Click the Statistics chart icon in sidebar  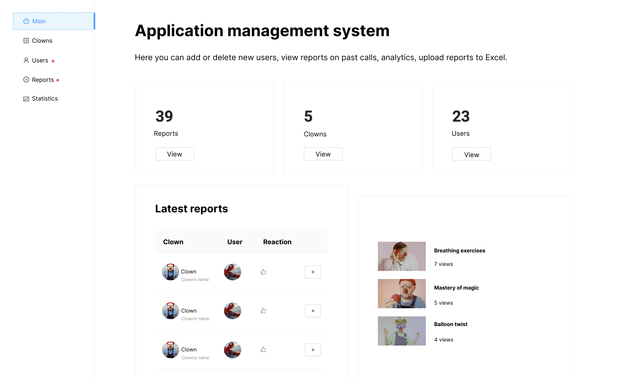26,99
